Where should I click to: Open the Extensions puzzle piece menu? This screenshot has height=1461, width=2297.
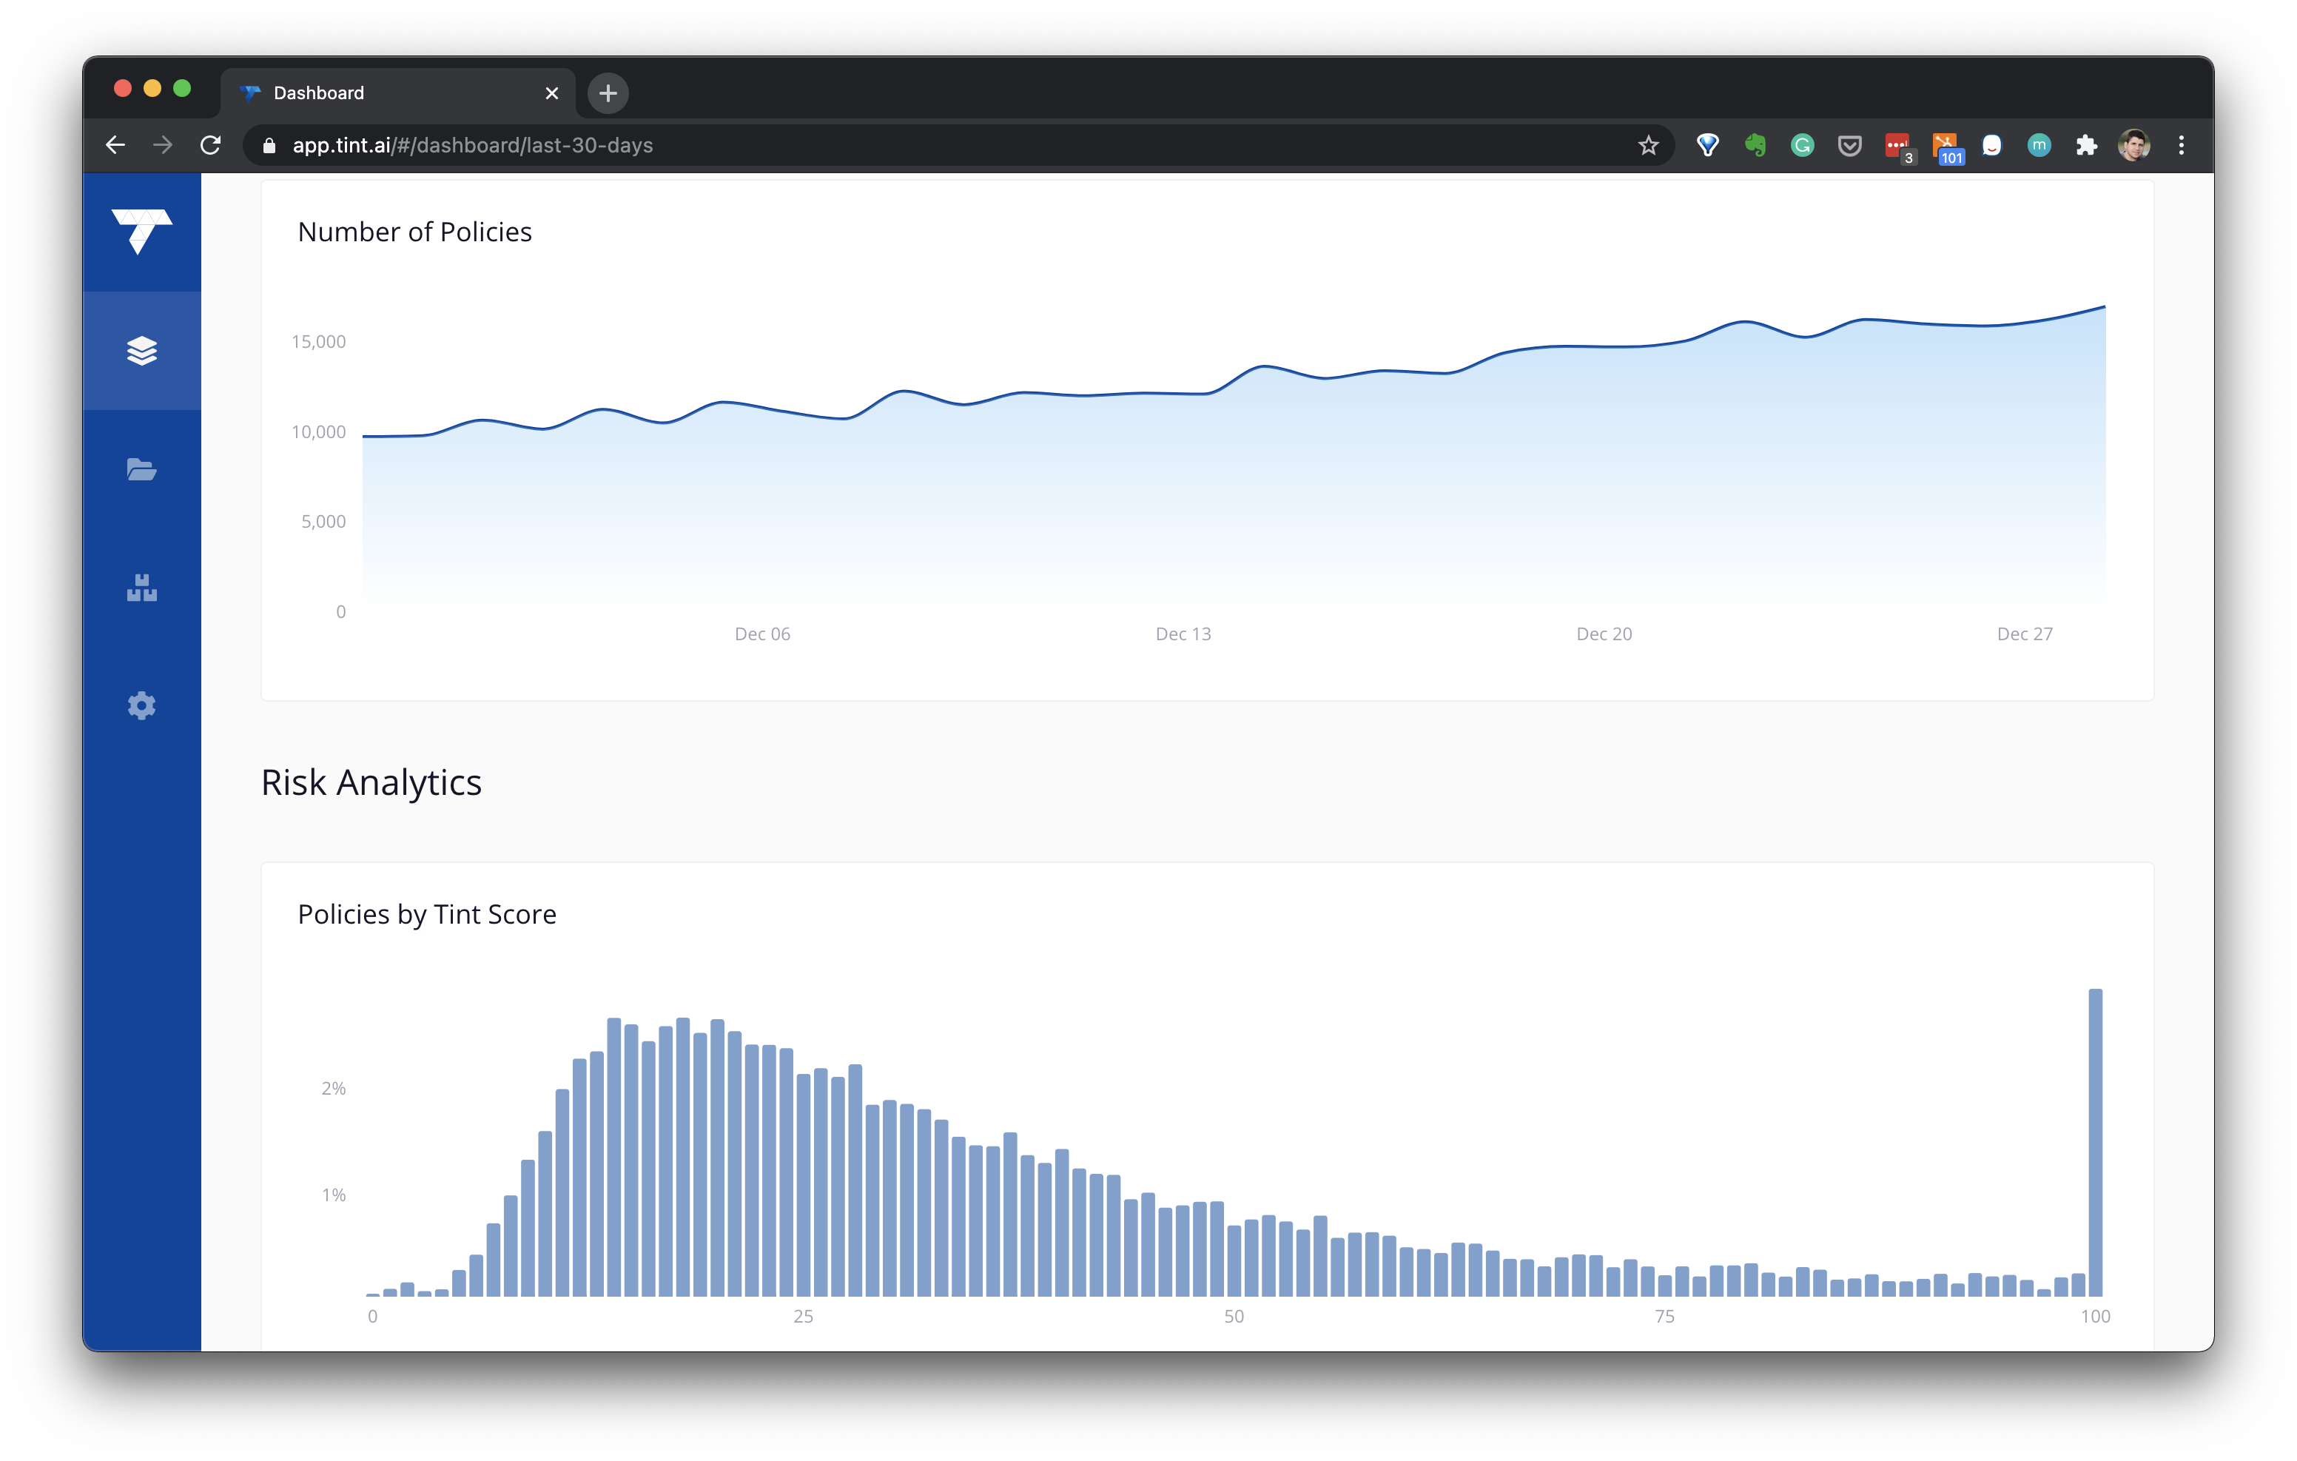coord(2086,145)
